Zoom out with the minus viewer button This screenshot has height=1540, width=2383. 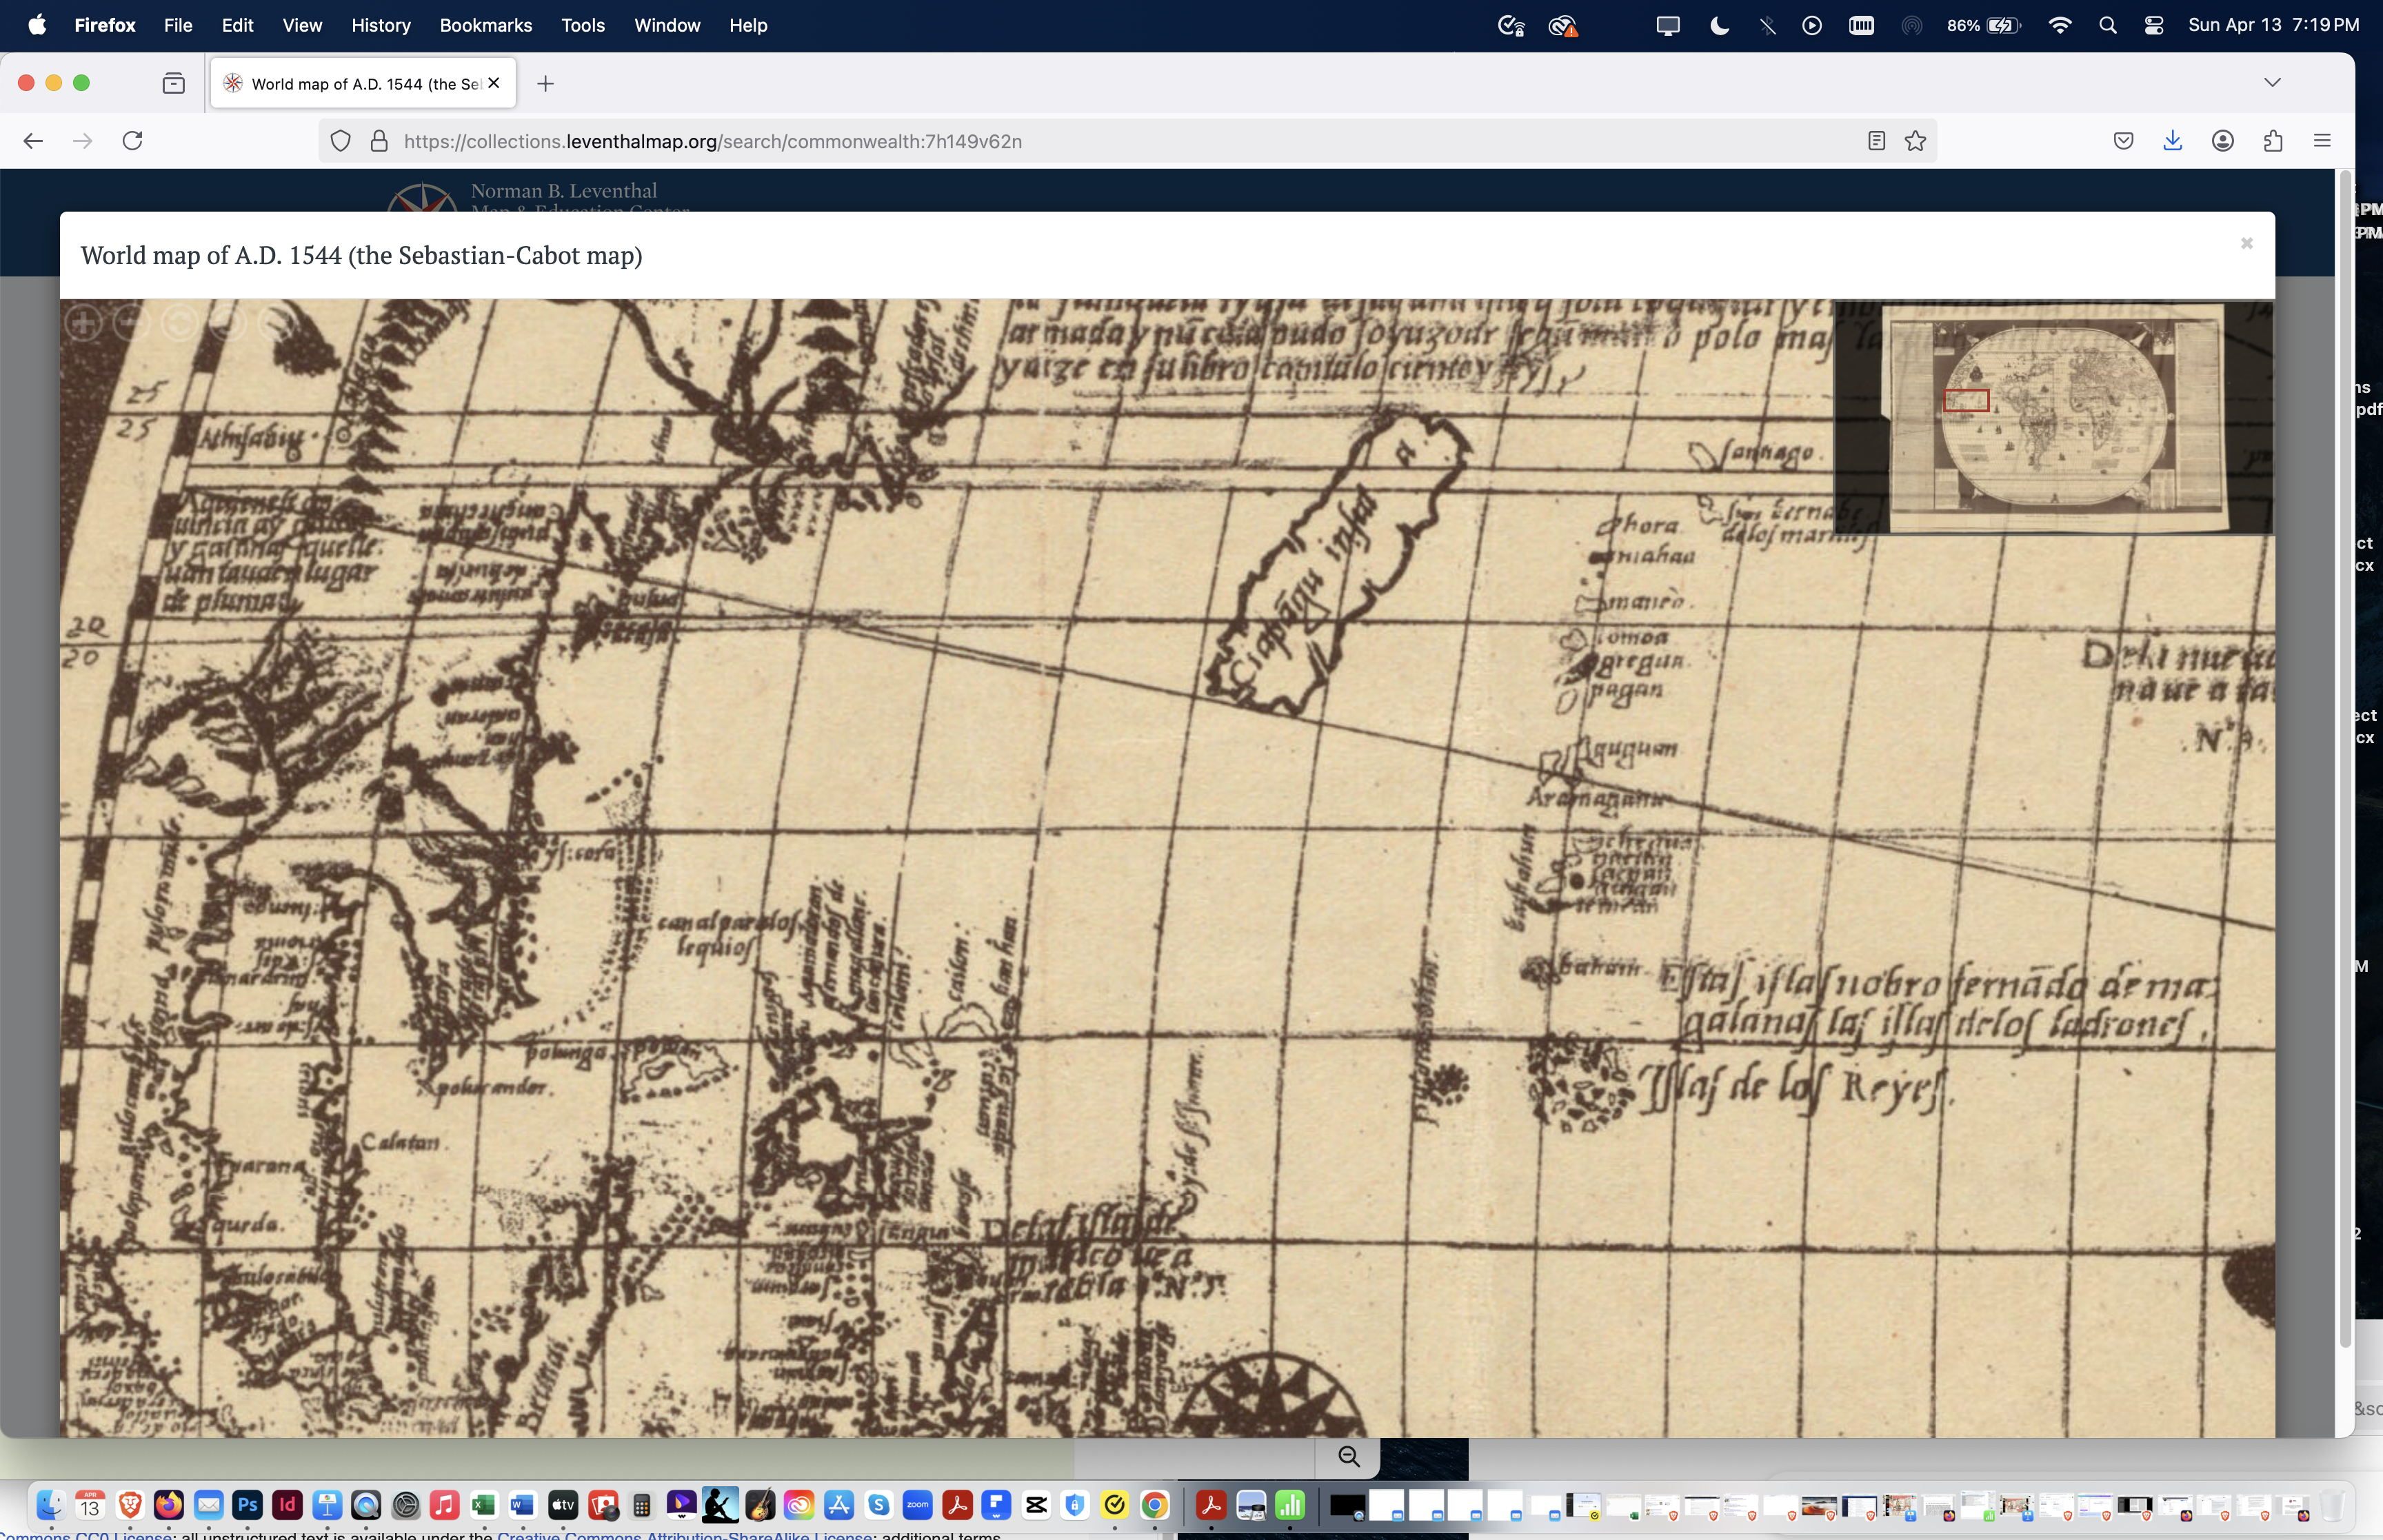point(132,322)
